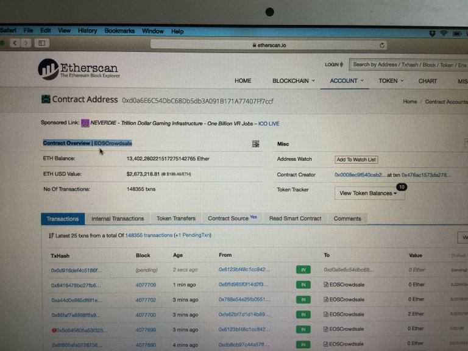Go to the HOME navigation item
The width and height of the screenshot is (468, 351).
[x=243, y=80]
